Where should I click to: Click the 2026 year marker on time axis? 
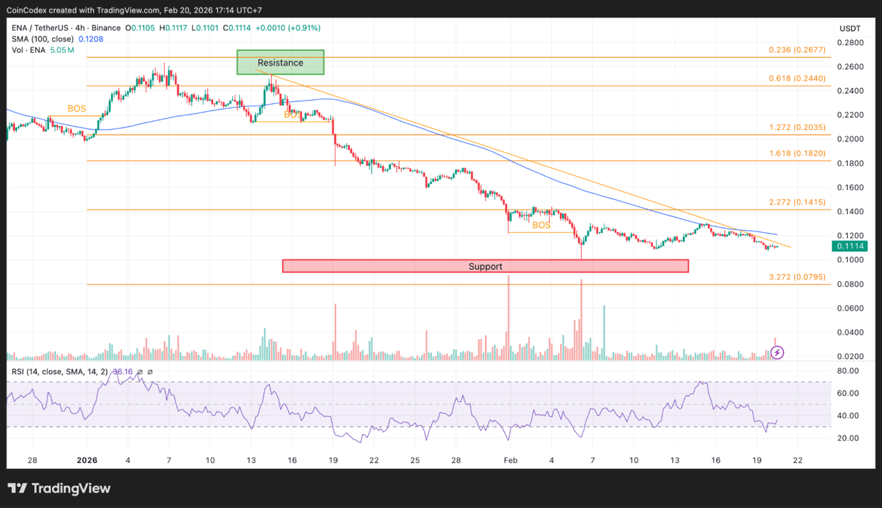(x=87, y=460)
